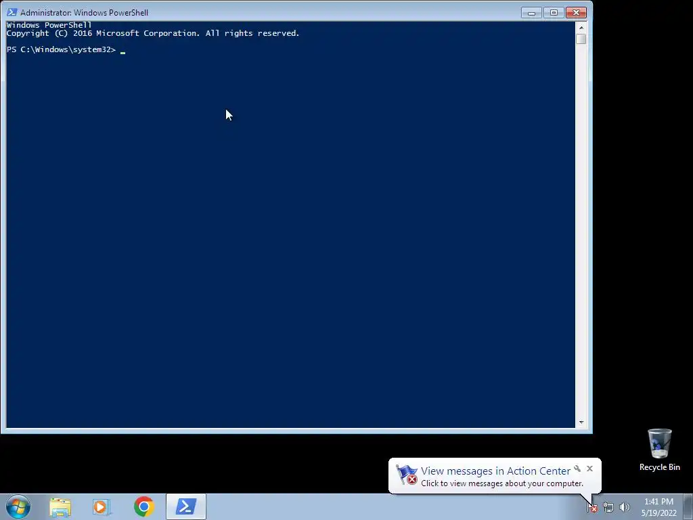Click the 'Administrator: Windows PowerShell' title text
Screen dimensions: 693x520
pyautogui.click(x=84, y=13)
